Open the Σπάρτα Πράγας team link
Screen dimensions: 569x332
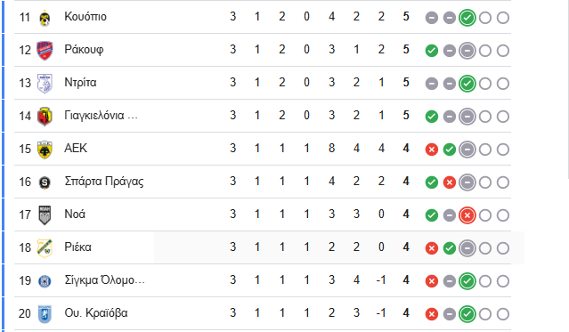pos(104,182)
